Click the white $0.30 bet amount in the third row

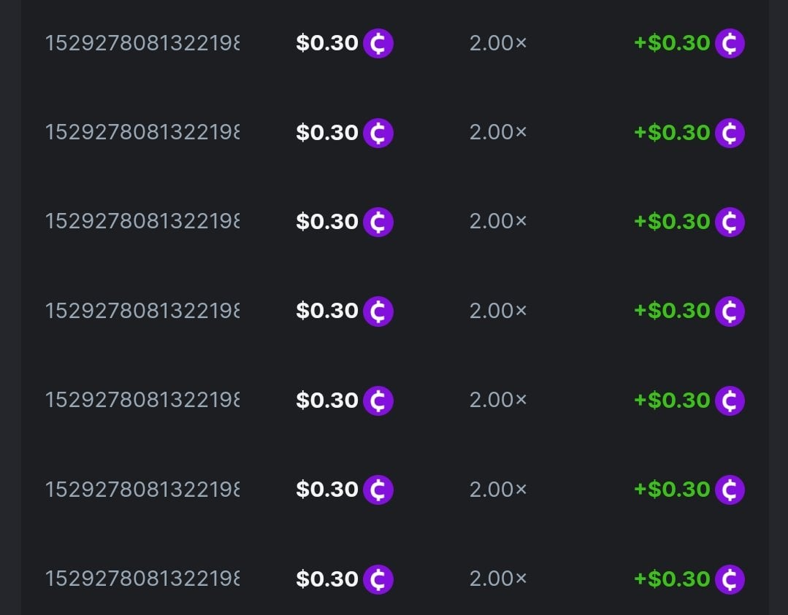[x=327, y=222]
